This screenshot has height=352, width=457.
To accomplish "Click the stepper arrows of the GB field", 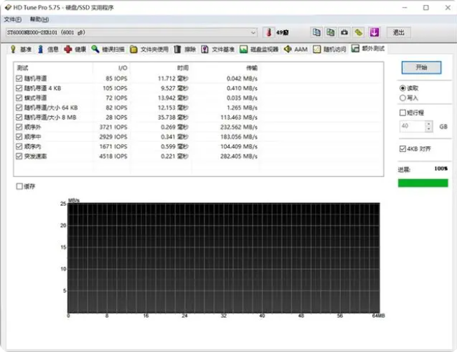I will coord(429,127).
